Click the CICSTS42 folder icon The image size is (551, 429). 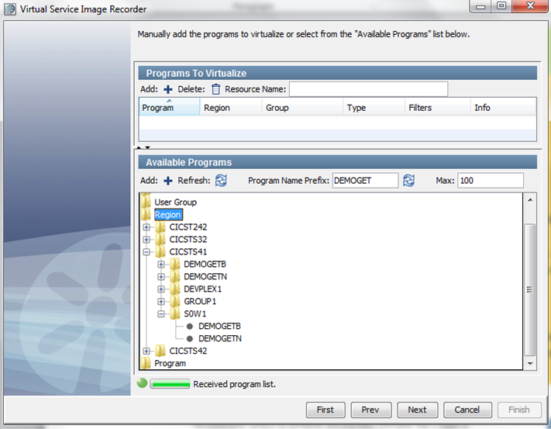point(160,351)
